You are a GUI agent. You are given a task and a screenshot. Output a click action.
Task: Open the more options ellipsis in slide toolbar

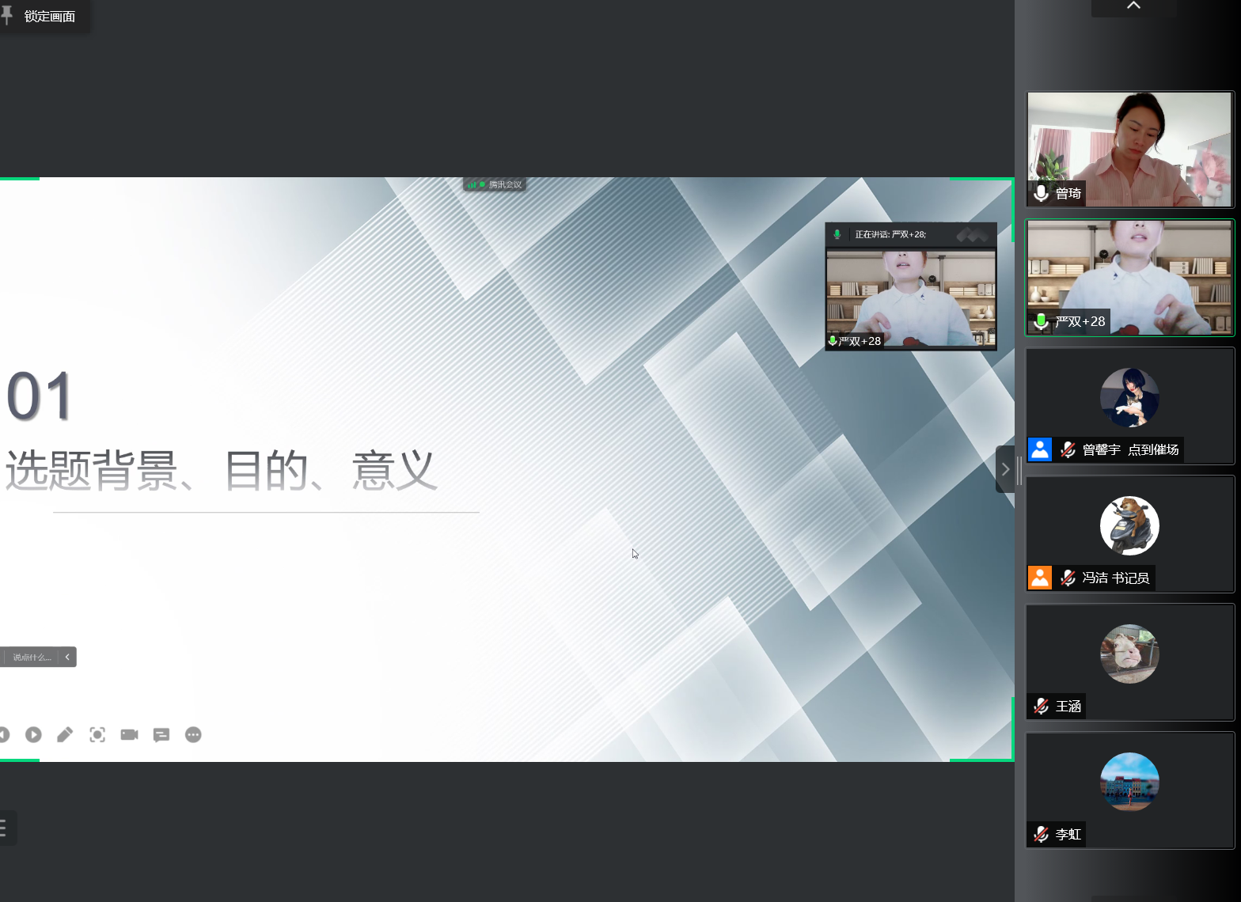[x=193, y=735]
